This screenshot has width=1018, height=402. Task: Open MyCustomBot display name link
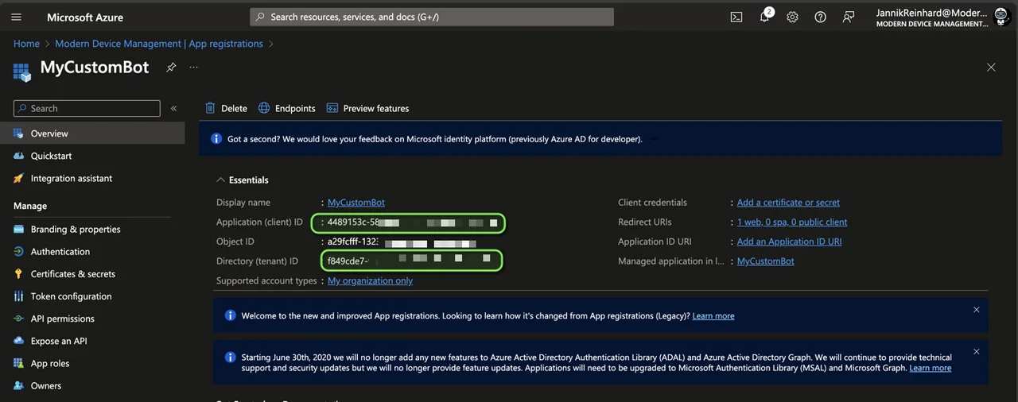356,203
